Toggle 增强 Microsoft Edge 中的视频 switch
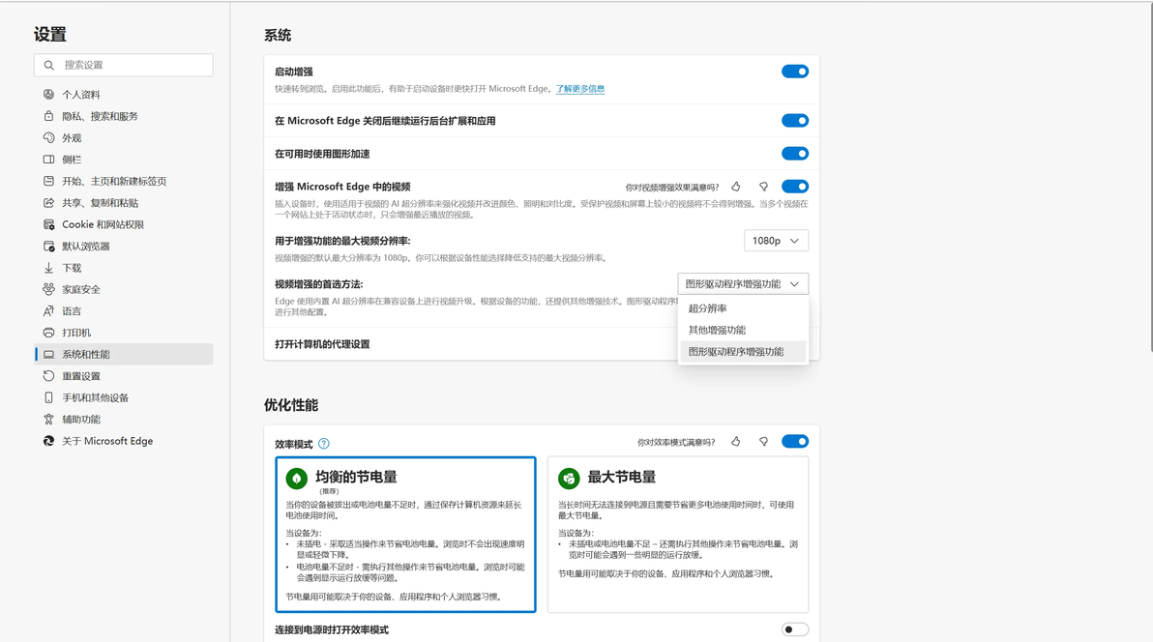 (x=795, y=187)
